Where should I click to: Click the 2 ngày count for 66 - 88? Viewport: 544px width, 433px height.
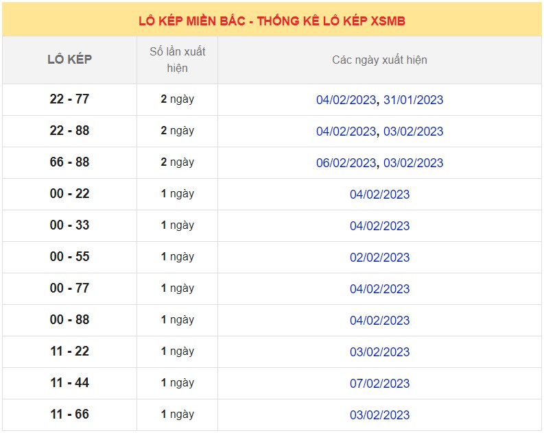(177, 162)
